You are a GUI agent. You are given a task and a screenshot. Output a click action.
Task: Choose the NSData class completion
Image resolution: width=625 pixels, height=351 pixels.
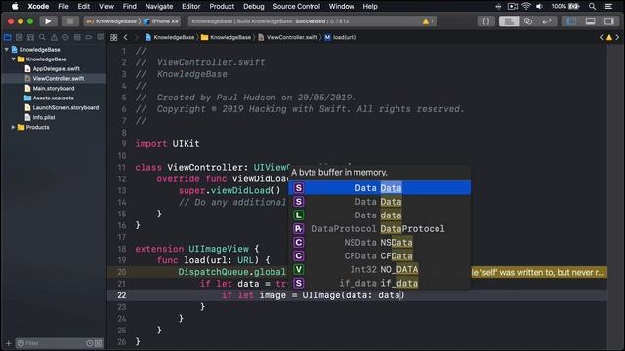coord(380,243)
